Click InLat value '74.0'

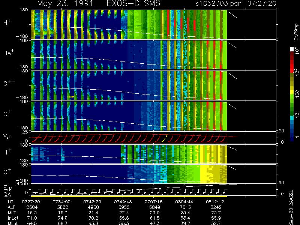63,218
